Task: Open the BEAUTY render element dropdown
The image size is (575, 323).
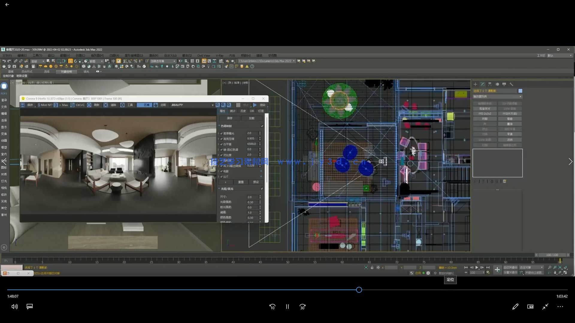Action: coord(212,105)
